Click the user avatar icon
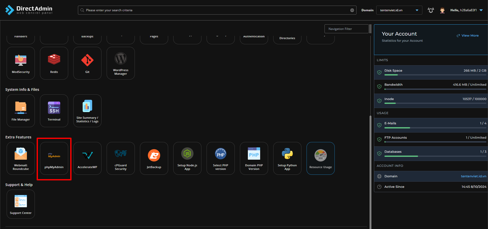This screenshot has height=229, width=488. 442,10
